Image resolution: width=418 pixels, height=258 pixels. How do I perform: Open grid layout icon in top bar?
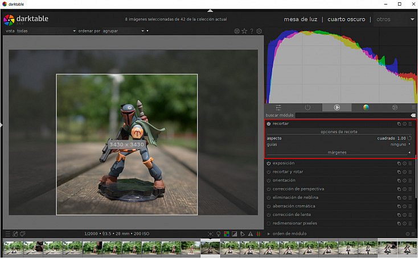click(237, 31)
